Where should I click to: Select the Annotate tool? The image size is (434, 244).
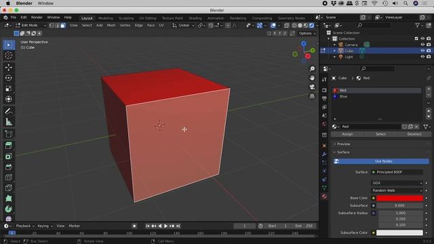click(x=9, y=111)
